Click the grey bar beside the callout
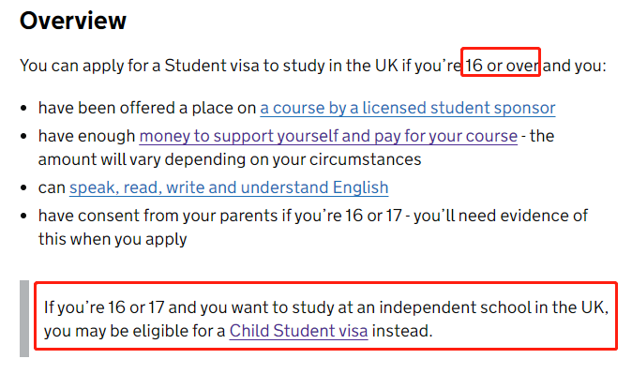This screenshot has width=632, height=374. (24, 319)
